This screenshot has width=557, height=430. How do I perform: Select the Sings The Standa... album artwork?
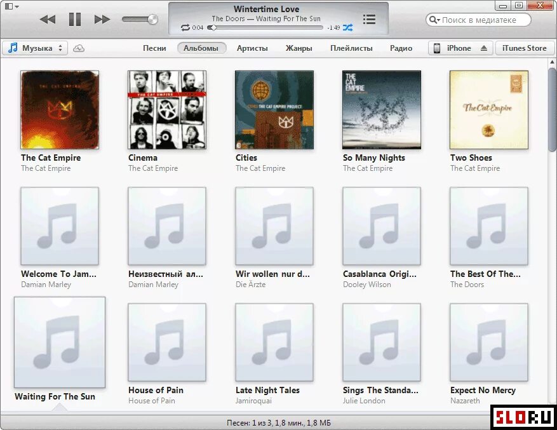[382, 342]
